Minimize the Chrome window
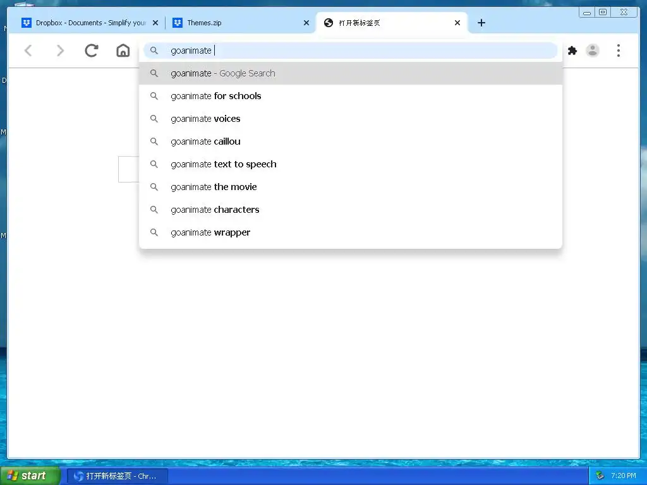The height and width of the screenshot is (485, 647). click(x=587, y=13)
